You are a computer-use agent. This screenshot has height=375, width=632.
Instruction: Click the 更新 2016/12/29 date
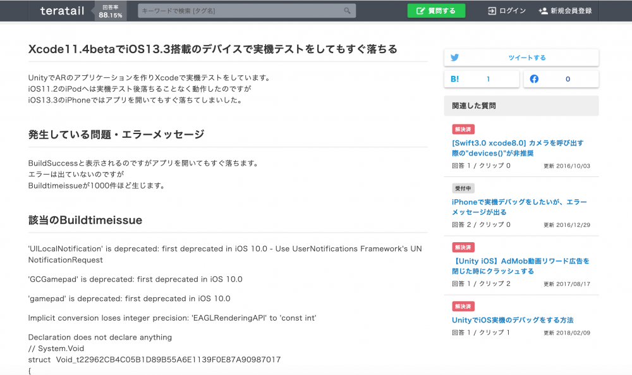tap(567, 225)
